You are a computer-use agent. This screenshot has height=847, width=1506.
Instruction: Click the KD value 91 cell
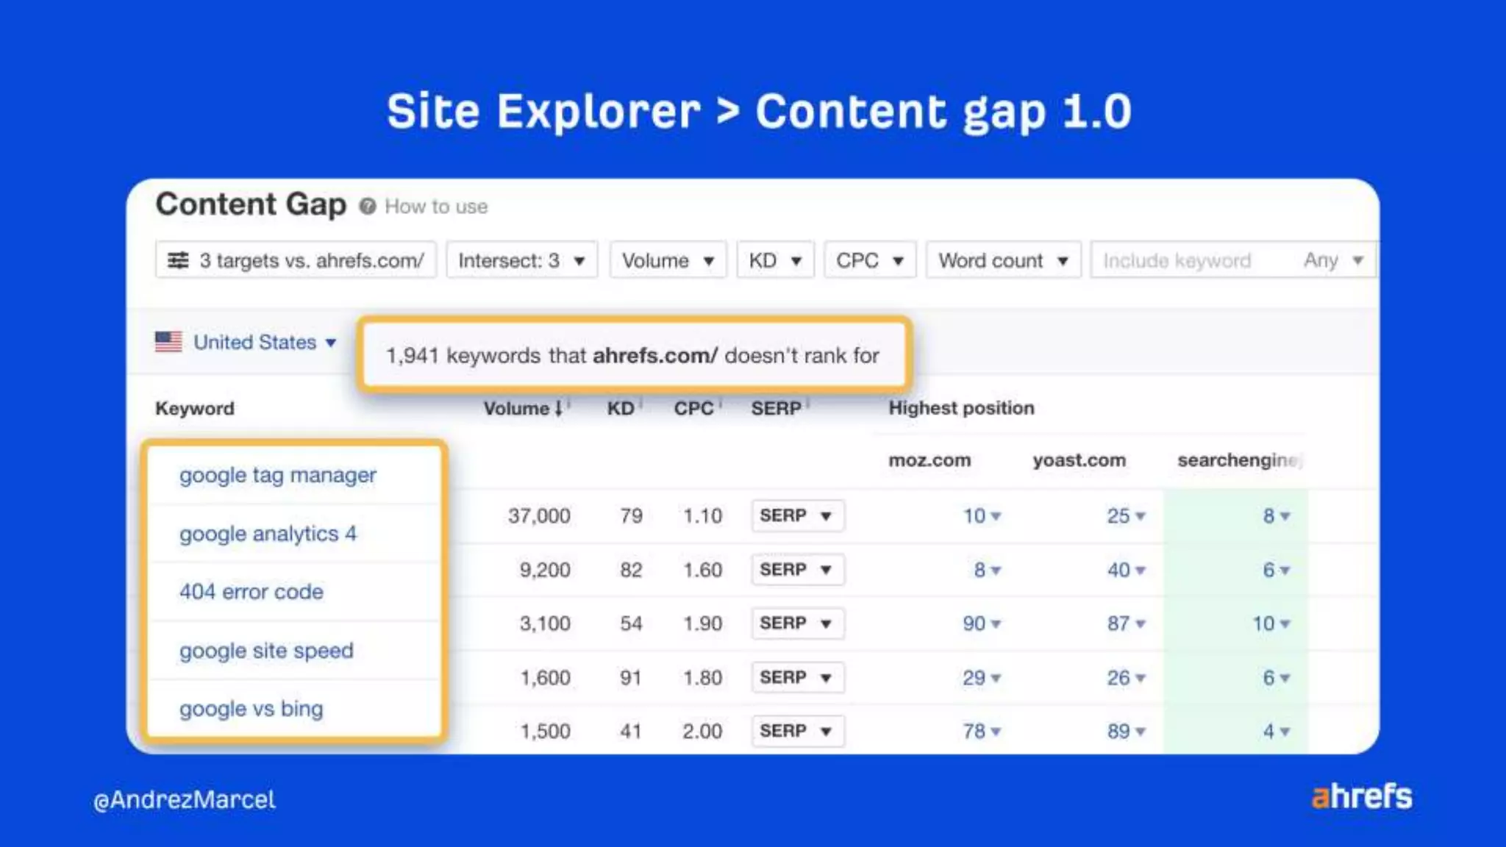click(x=630, y=677)
